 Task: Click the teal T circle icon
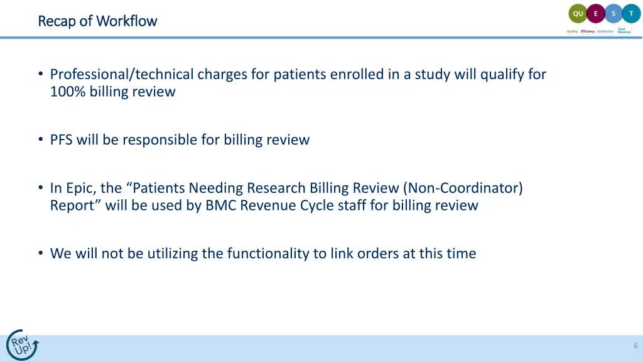pos(631,14)
